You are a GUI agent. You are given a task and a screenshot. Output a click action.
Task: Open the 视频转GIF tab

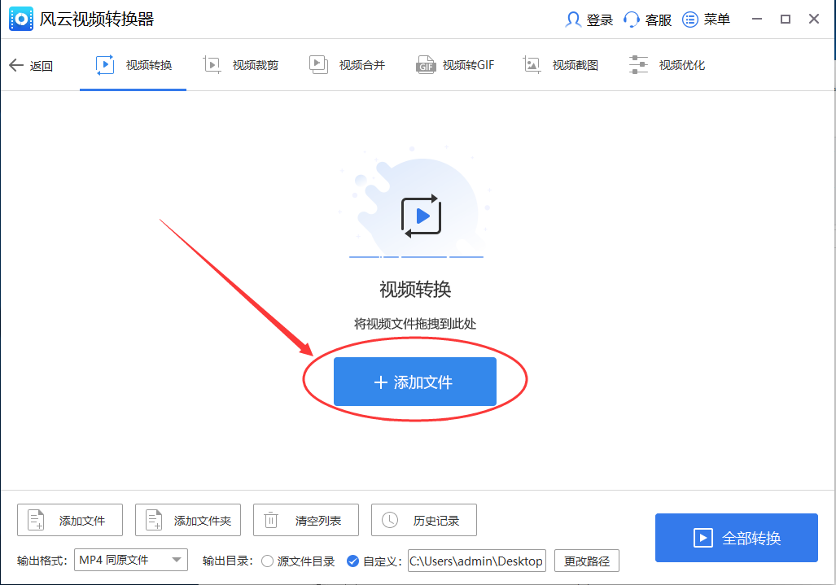[x=454, y=65]
